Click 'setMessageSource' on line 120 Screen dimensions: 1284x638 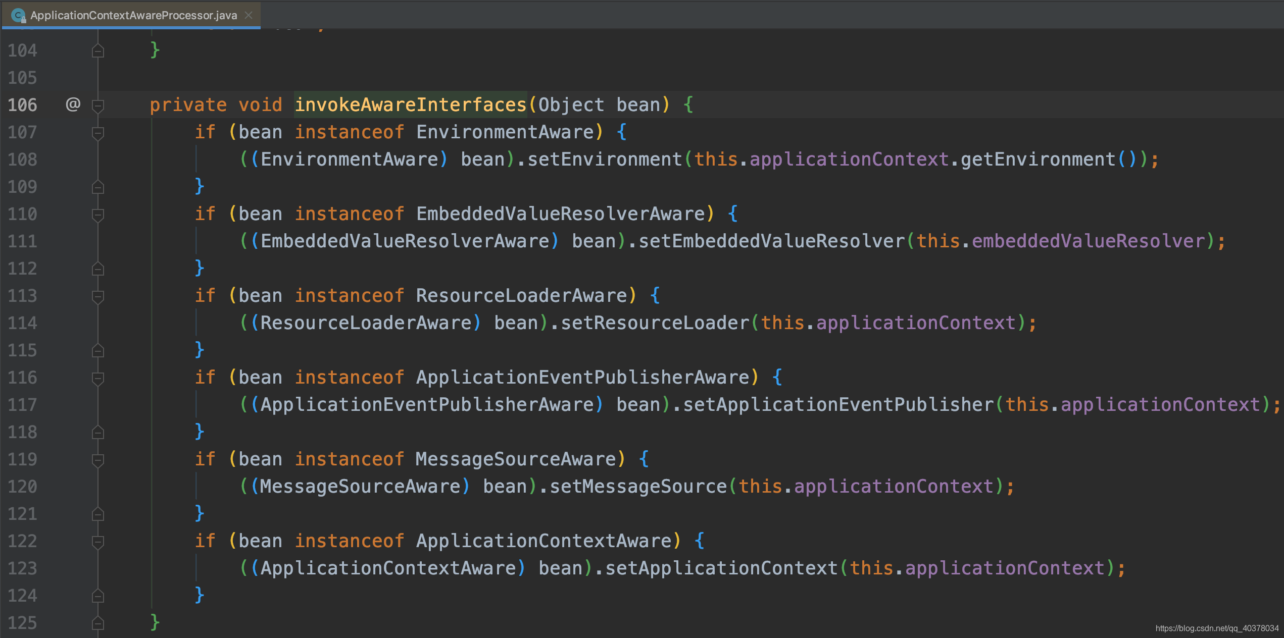click(638, 487)
